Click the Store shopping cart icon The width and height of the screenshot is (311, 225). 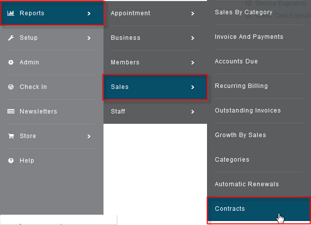tap(11, 136)
